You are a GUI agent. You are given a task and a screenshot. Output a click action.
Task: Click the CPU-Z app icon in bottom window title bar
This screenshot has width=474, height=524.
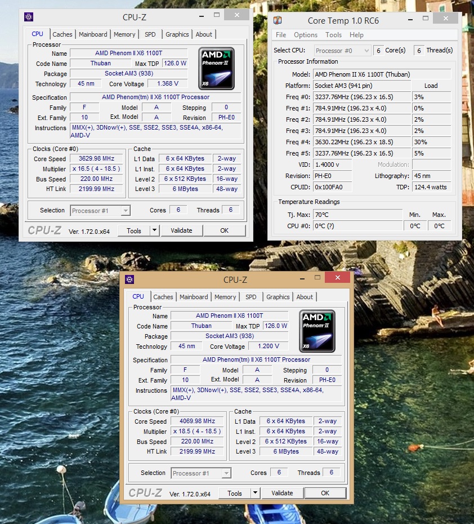[x=129, y=279]
